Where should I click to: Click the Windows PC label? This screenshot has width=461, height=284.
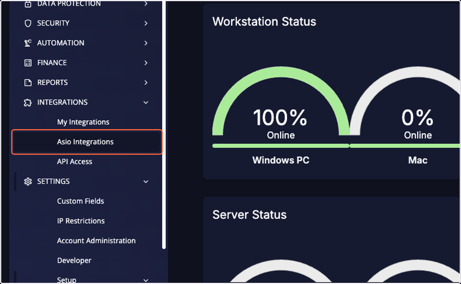(x=281, y=160)
